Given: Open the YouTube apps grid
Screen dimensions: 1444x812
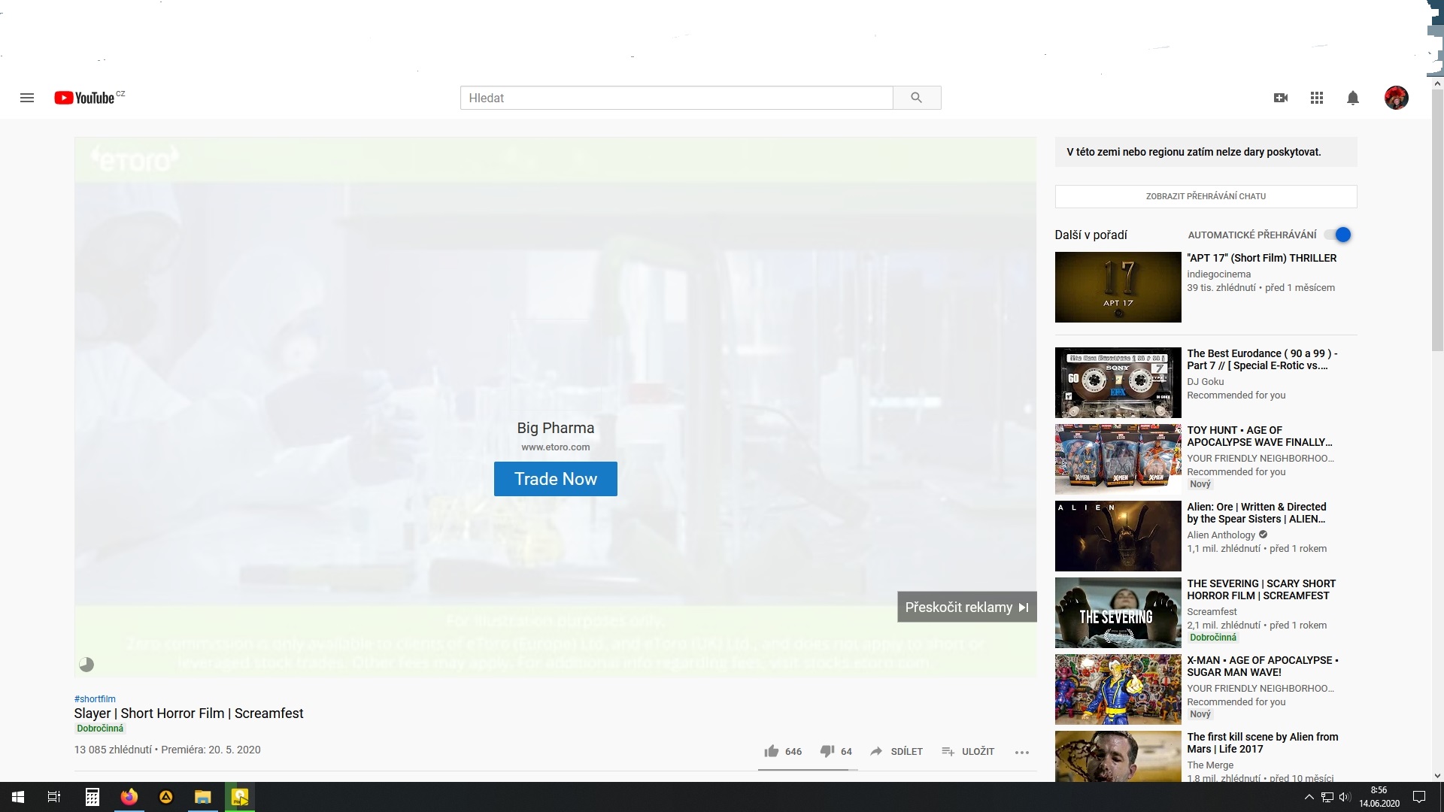Looking at the screenshot, I should pyautogui.click(x=1316, y=98).
